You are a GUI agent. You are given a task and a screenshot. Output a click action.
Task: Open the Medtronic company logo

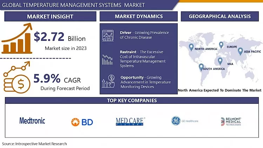pyautogui.click(x=32, y=121)
